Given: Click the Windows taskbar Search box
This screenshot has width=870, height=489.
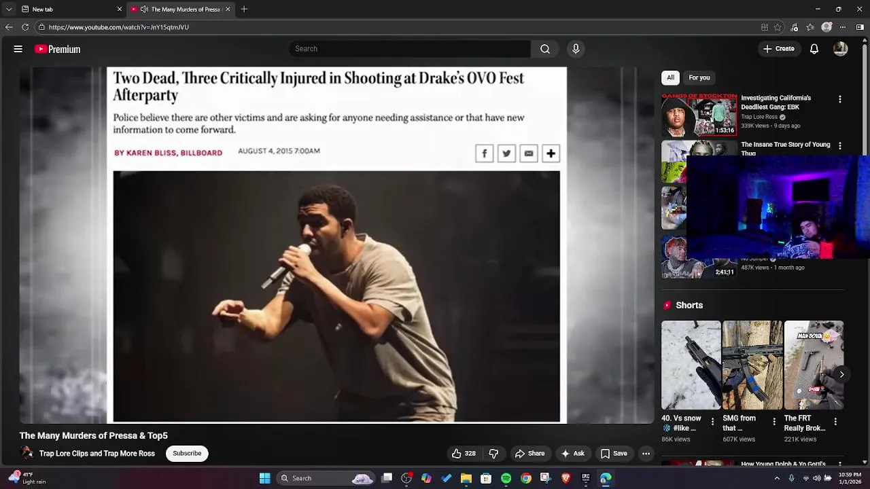Looking at the screenshot, I should pyautogui.click(x=326, y=478).
